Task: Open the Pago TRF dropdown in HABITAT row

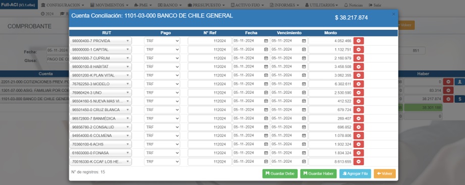Action: [x=162, y=67]
